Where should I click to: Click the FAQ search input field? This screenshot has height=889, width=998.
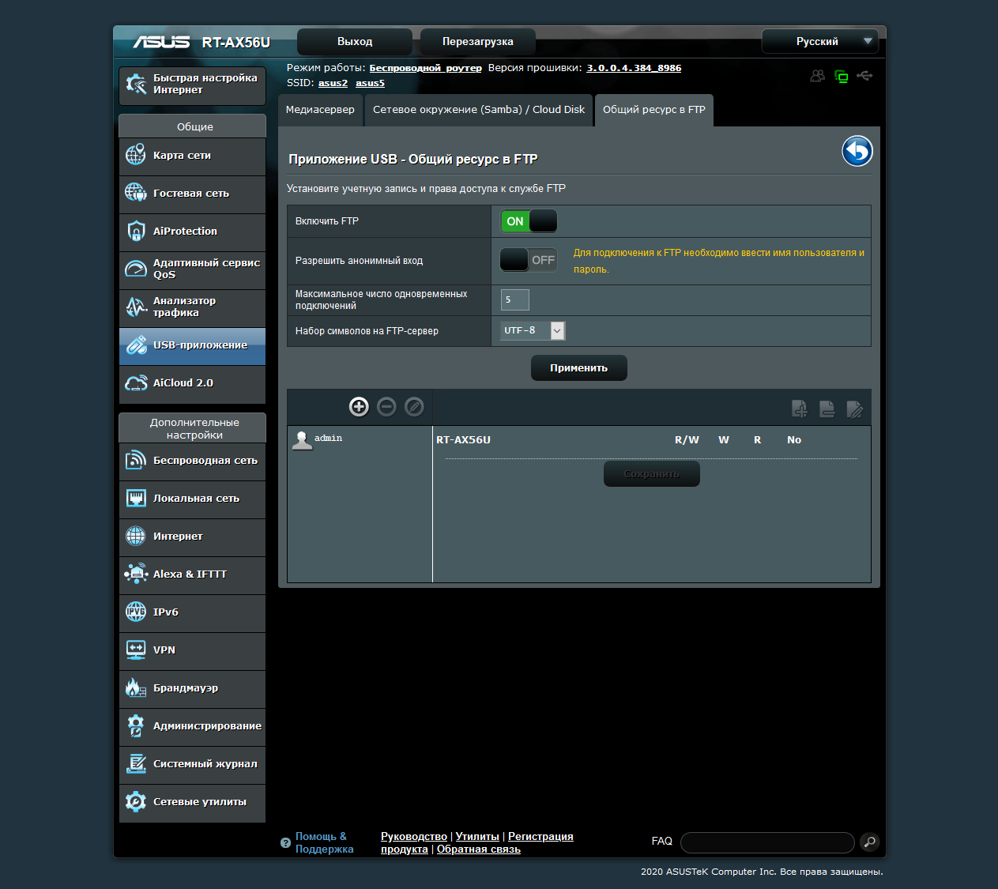click(x=767, y=842)
